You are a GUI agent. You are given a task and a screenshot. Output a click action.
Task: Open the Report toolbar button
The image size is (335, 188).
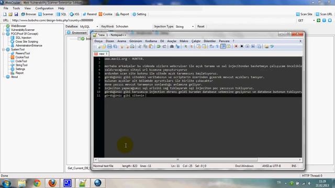122,14
